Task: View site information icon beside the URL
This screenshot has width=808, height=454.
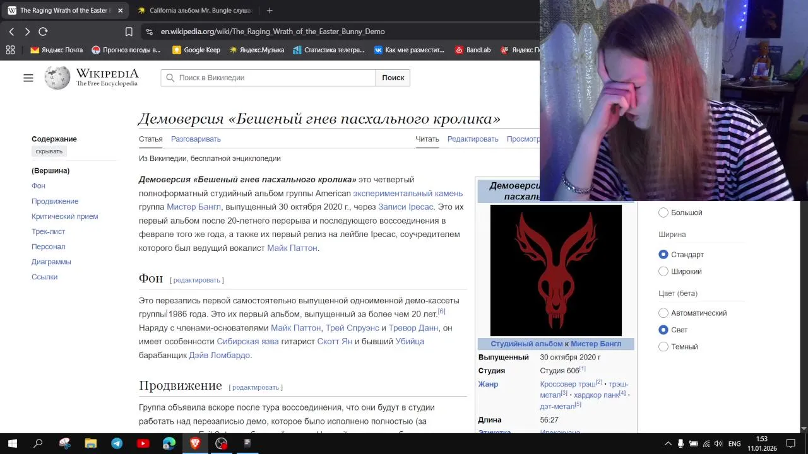Action: [149, 32]
